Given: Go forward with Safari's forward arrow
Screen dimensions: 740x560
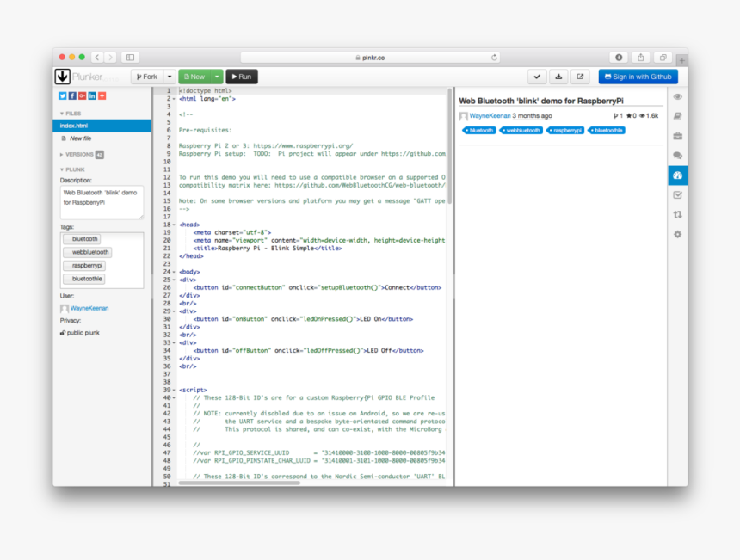Looking at the screenshot, I should (110, 57).
